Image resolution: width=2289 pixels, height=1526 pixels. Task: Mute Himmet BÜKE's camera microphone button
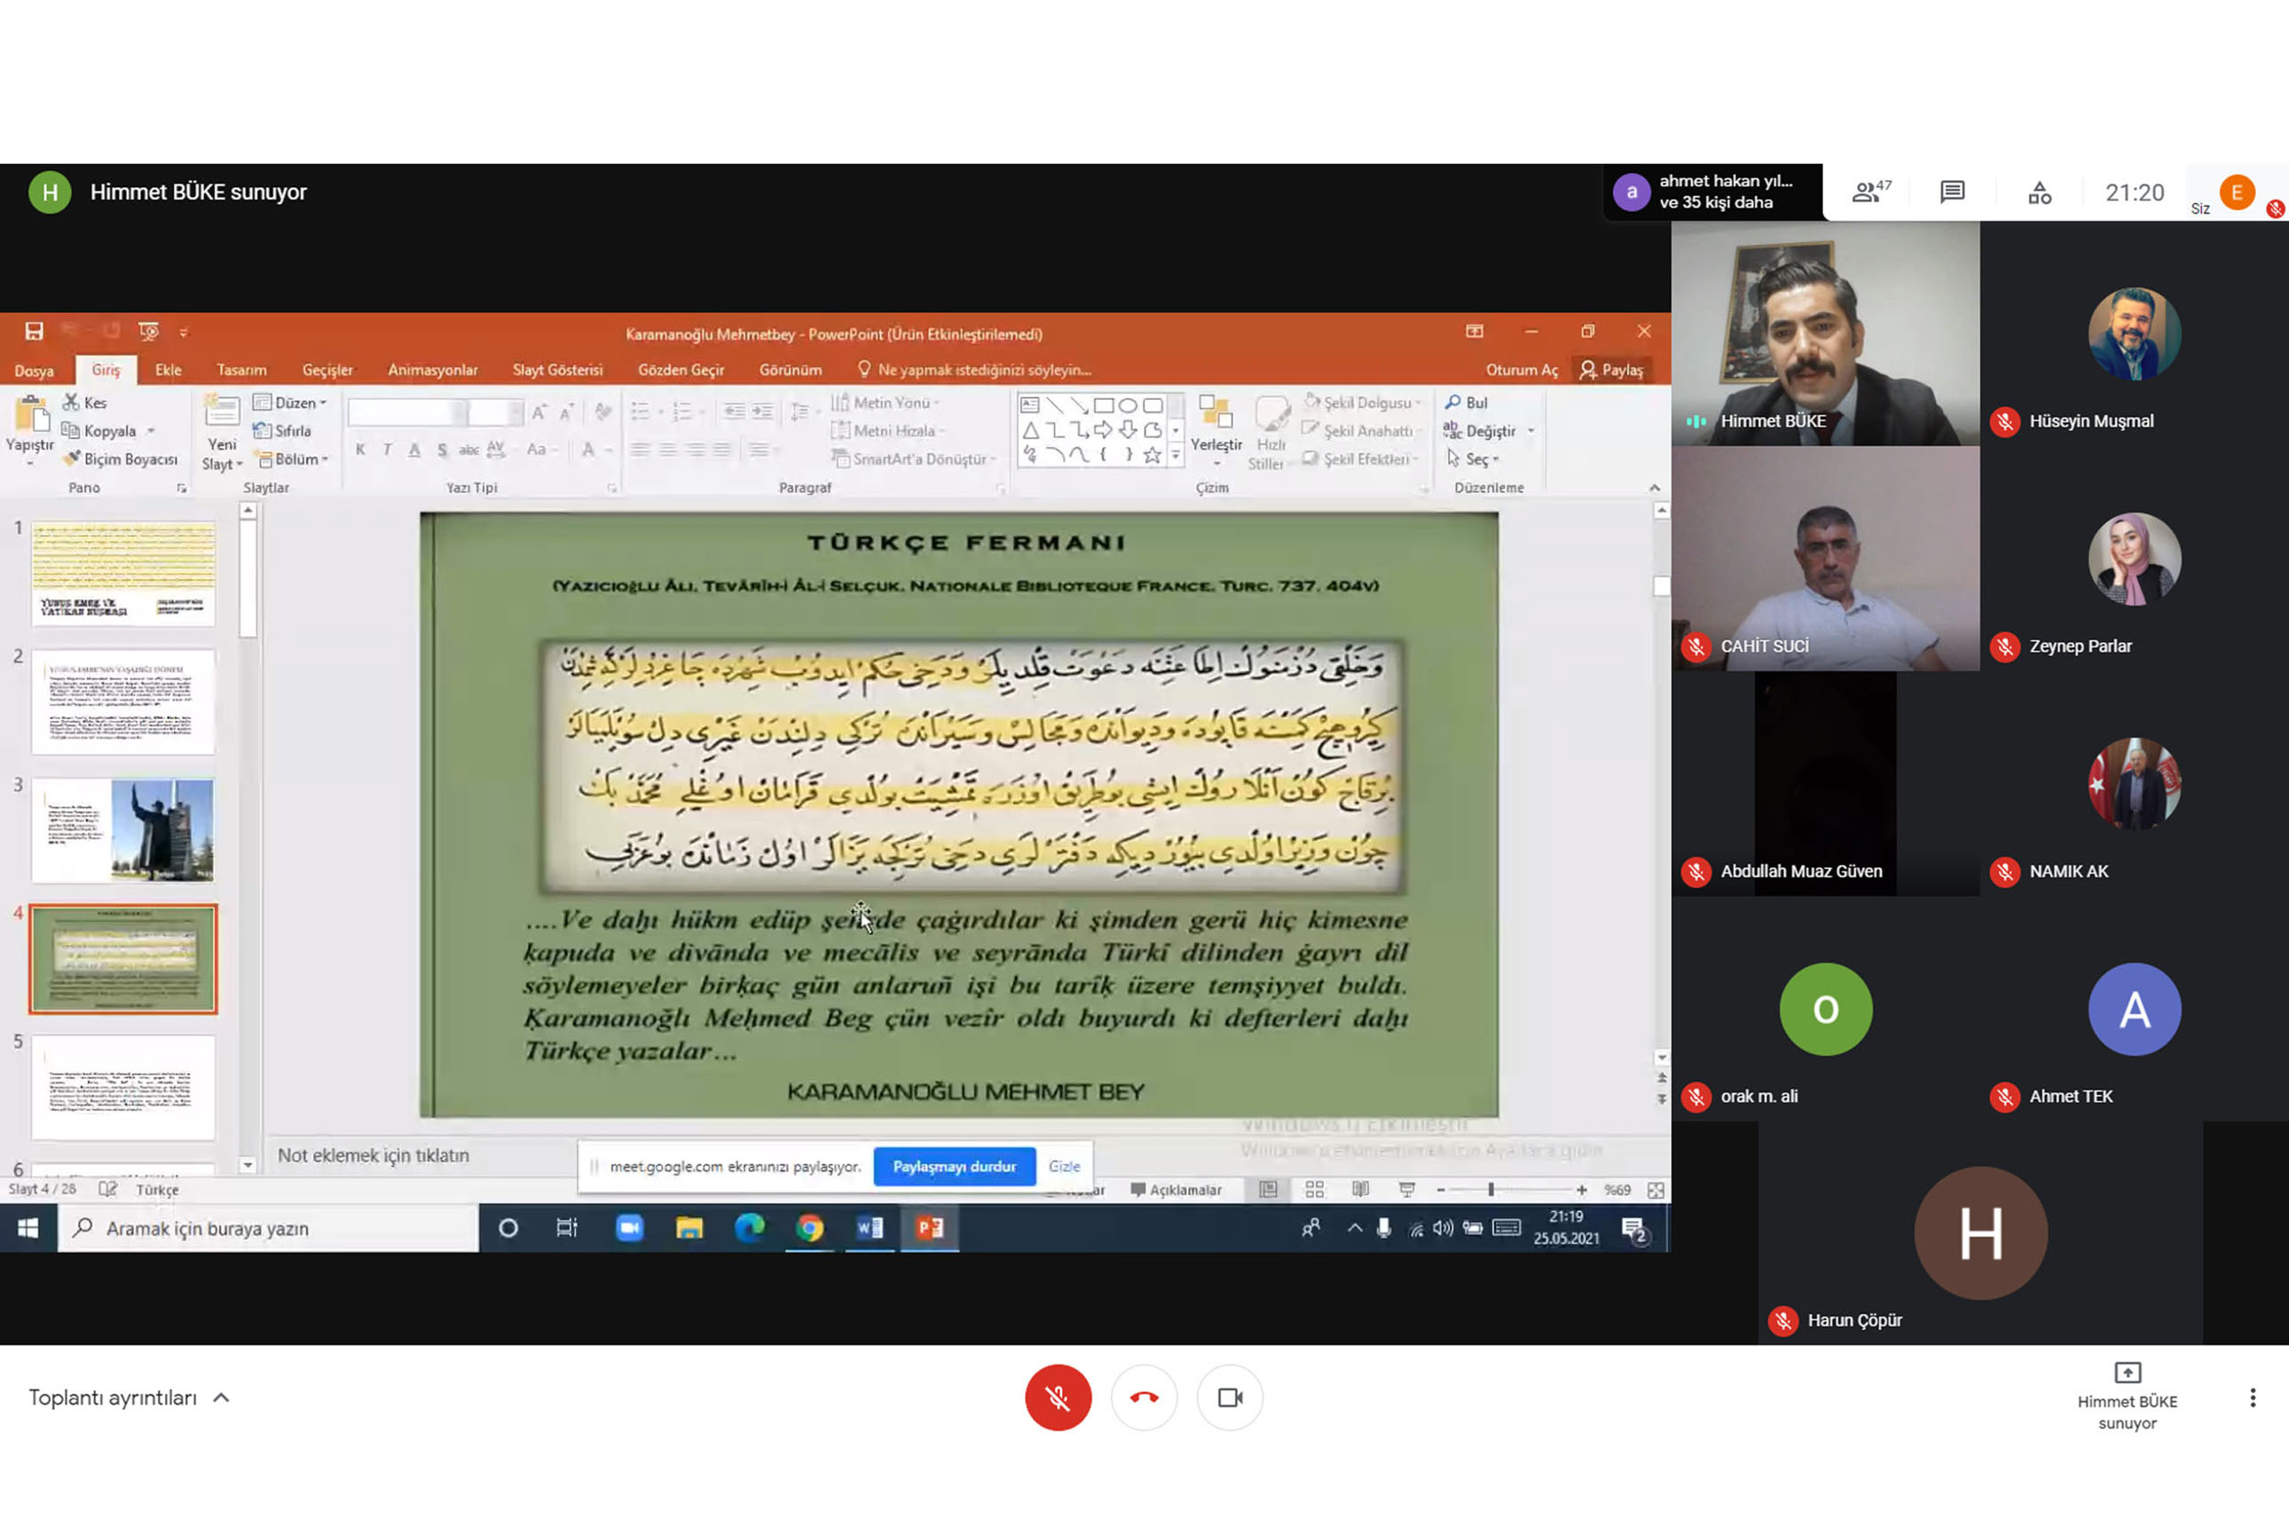[1697, 421]
